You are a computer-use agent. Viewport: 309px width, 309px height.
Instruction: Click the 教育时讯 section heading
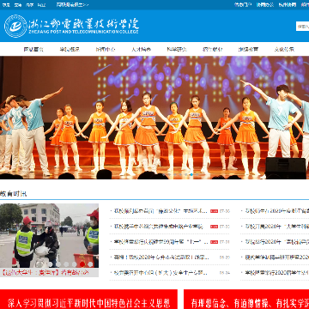(x=14, y=194)
